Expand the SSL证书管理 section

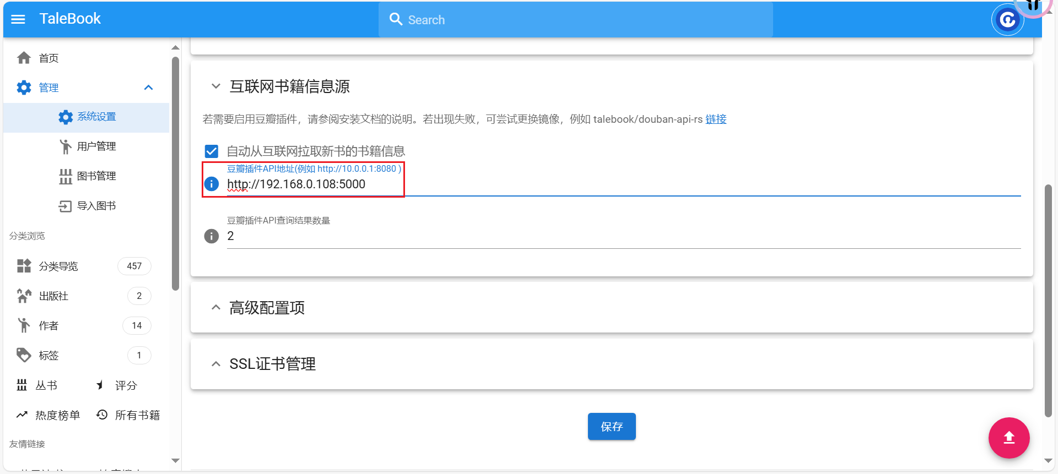(216, 364)
